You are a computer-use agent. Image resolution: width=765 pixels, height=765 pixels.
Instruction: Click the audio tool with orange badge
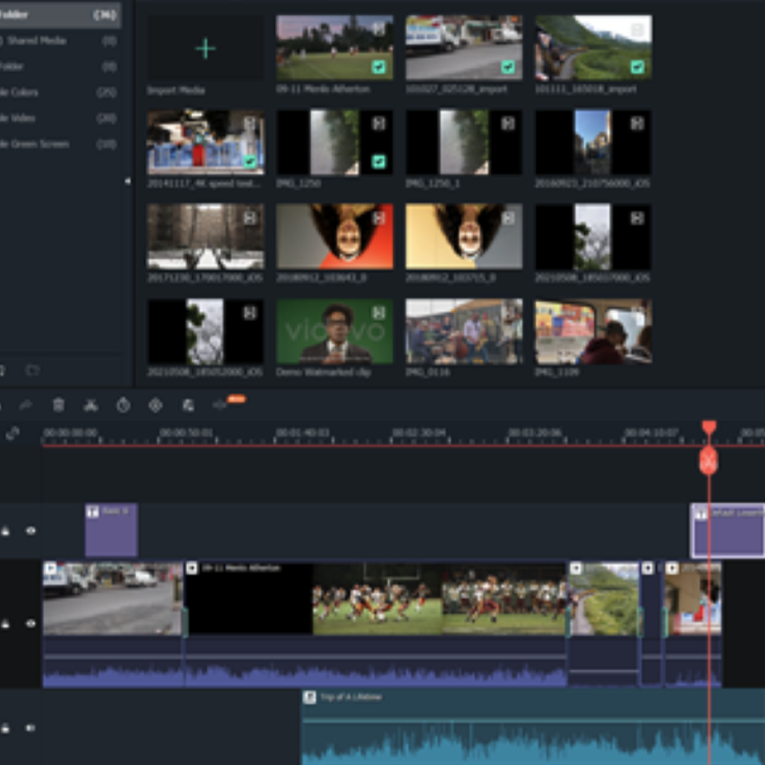click(221, 405)
